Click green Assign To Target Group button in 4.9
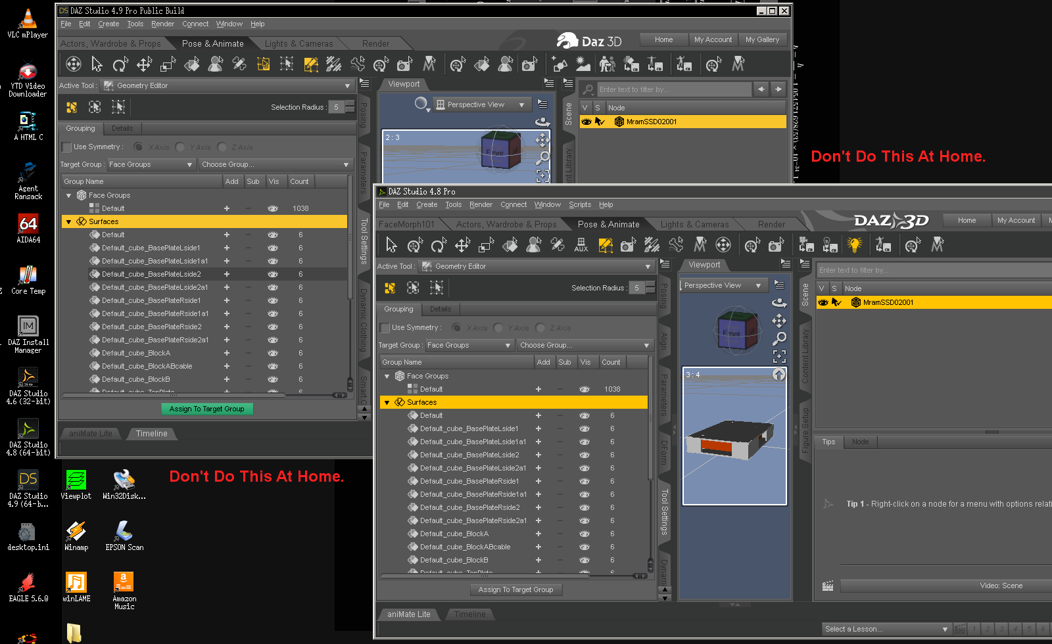This screenshot has height=644, width=1052. pos(206,409)
